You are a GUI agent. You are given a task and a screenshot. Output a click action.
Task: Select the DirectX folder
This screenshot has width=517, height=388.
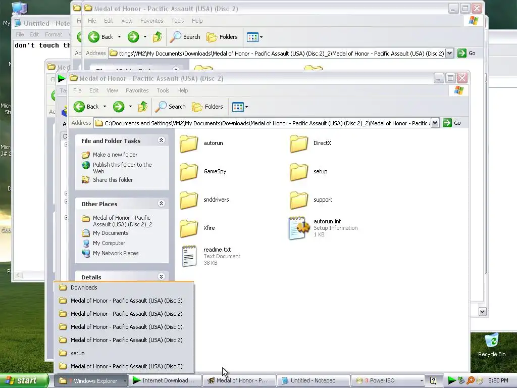click(x=311, y=143)
